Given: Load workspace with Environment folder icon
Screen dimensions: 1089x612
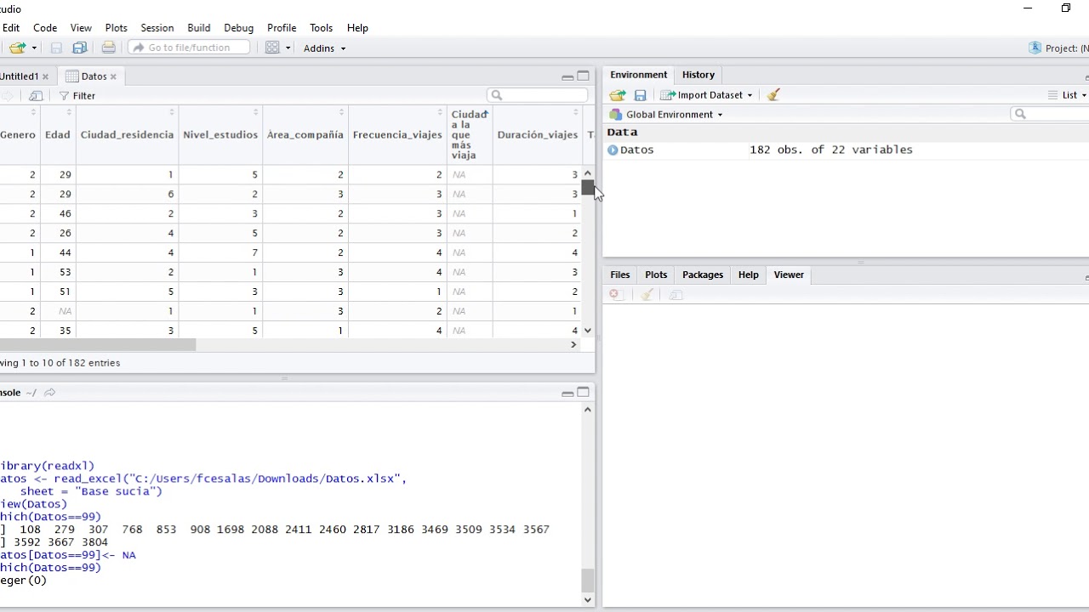Looking at the screenshot, I should (618, 95).
